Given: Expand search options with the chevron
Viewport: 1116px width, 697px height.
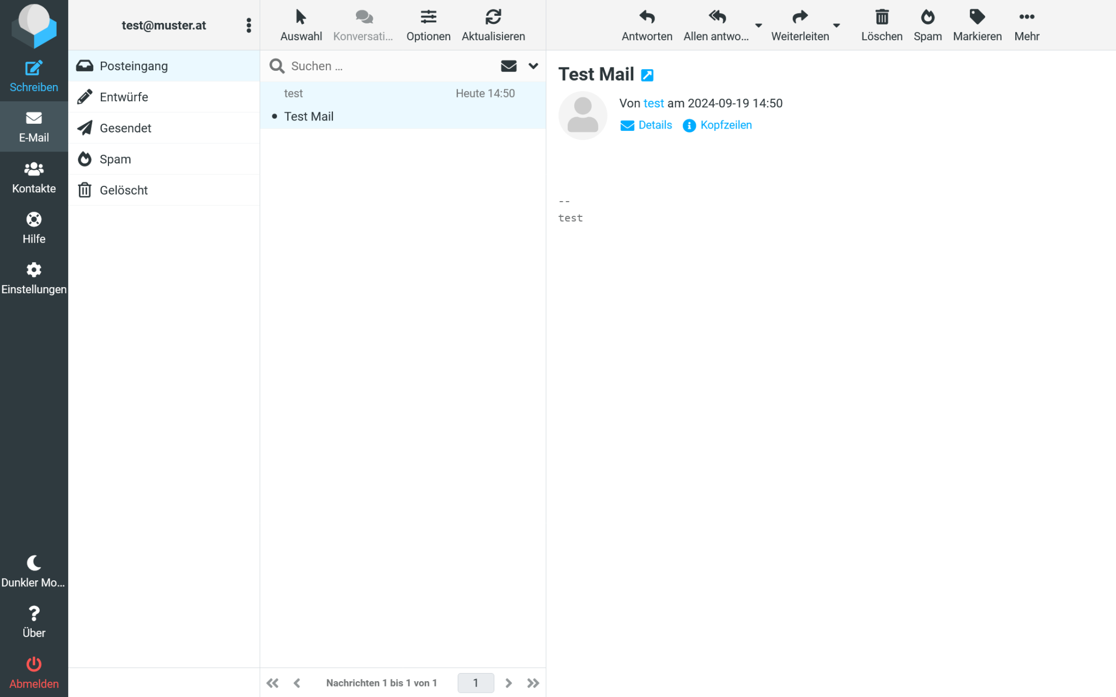Looking at the screenshot, I should pos(532,66).
